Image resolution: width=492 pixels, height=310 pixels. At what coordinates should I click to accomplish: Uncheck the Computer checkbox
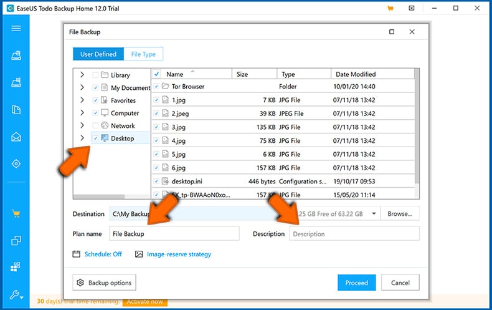coord(95,113)
